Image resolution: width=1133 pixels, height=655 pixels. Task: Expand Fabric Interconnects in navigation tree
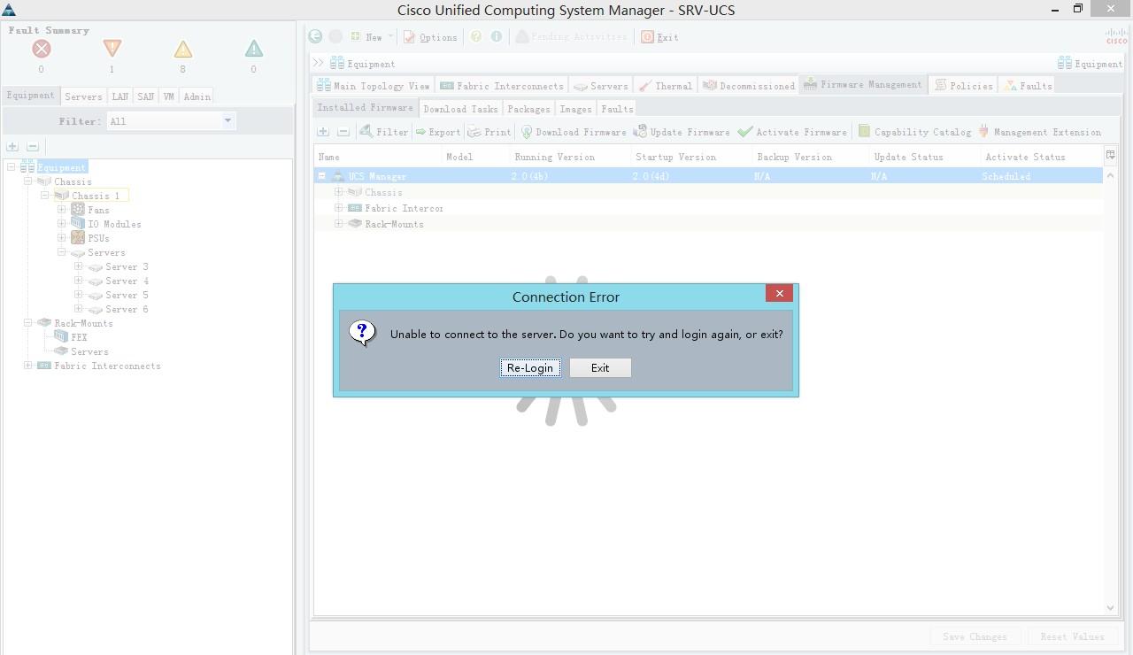tap(27, 366)
